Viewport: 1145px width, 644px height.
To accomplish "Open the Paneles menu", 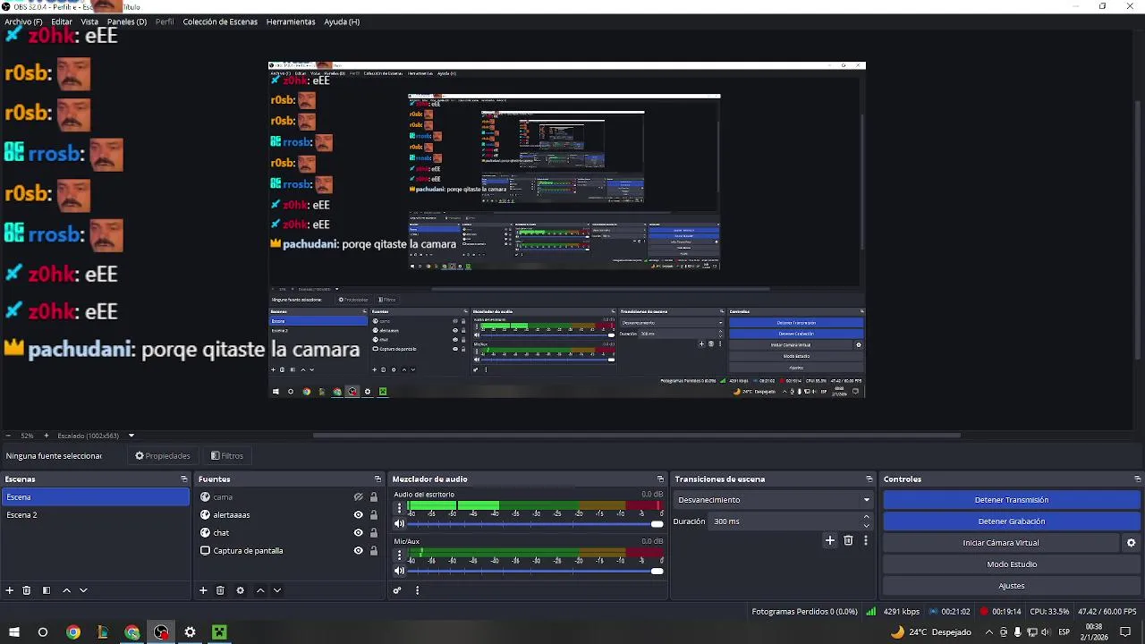I will [127, 21].
